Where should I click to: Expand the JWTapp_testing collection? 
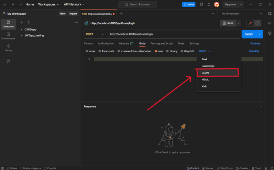[x=21, y=35]
